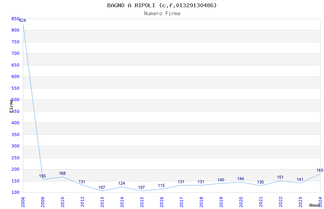Select the 2018 year label on x-axis

[201, 202]
